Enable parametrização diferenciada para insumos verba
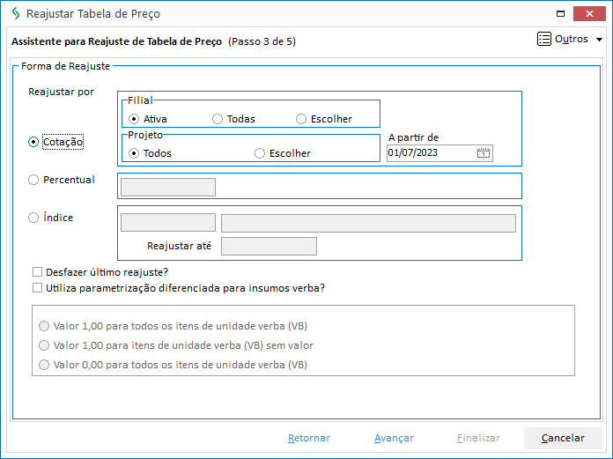 tap(37, 288)
